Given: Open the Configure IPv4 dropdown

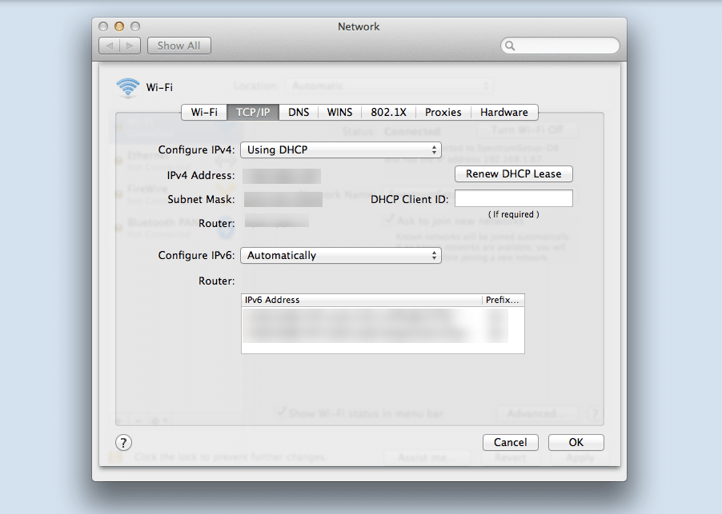Looking at the screenshot, I should tap(340, 149).
